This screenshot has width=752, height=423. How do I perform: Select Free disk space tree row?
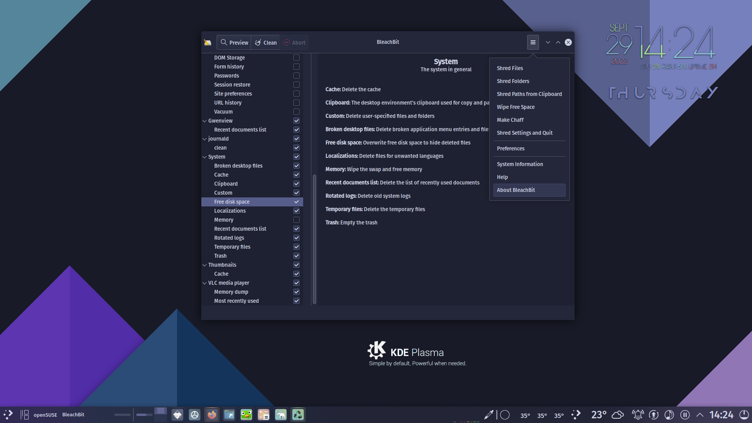[x=252, y=202]
